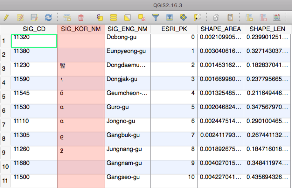Click ESRI_PK cell in Gangseo-gu row
Viewport: 292px width, 188px height.
[x=174, y=181]
